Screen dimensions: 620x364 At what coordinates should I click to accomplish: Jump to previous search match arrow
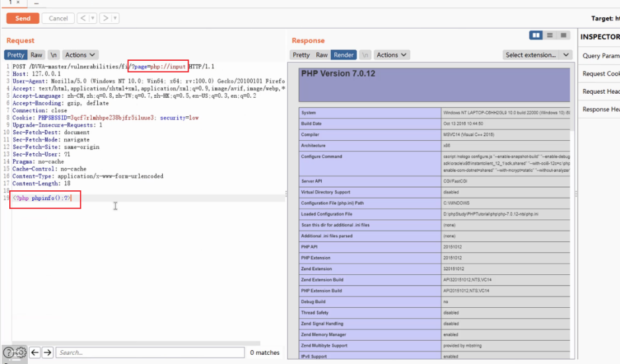pos(35,353)
